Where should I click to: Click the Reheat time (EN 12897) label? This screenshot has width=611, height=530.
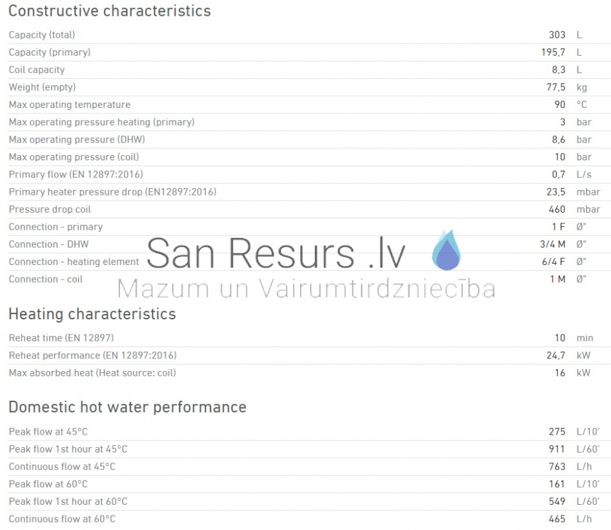pyautogui.click(x=61, y=338)
